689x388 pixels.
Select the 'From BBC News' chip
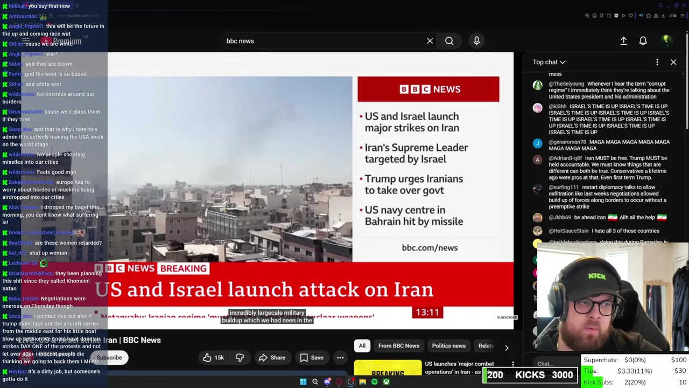[398, 346]
